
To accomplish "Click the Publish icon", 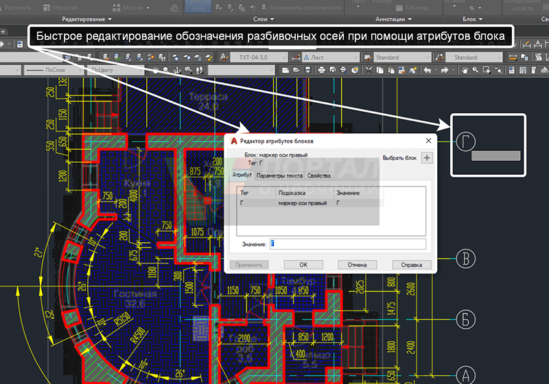I will tap(344, 71).
